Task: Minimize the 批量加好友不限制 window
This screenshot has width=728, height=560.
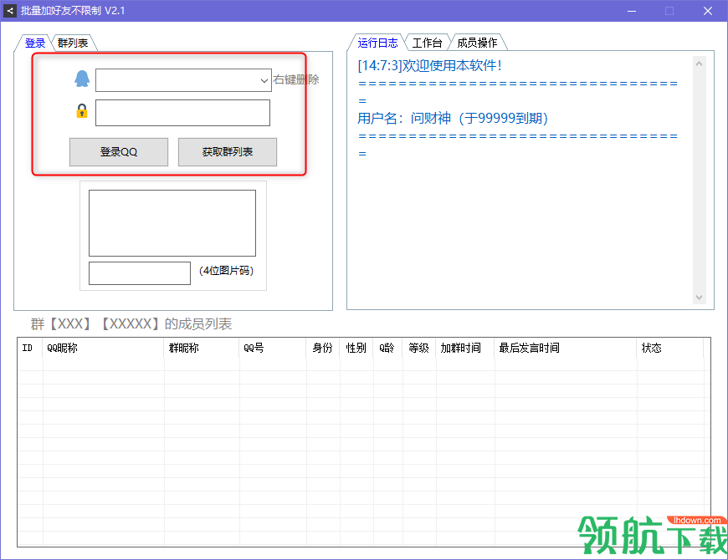Action: click(632, 11)
